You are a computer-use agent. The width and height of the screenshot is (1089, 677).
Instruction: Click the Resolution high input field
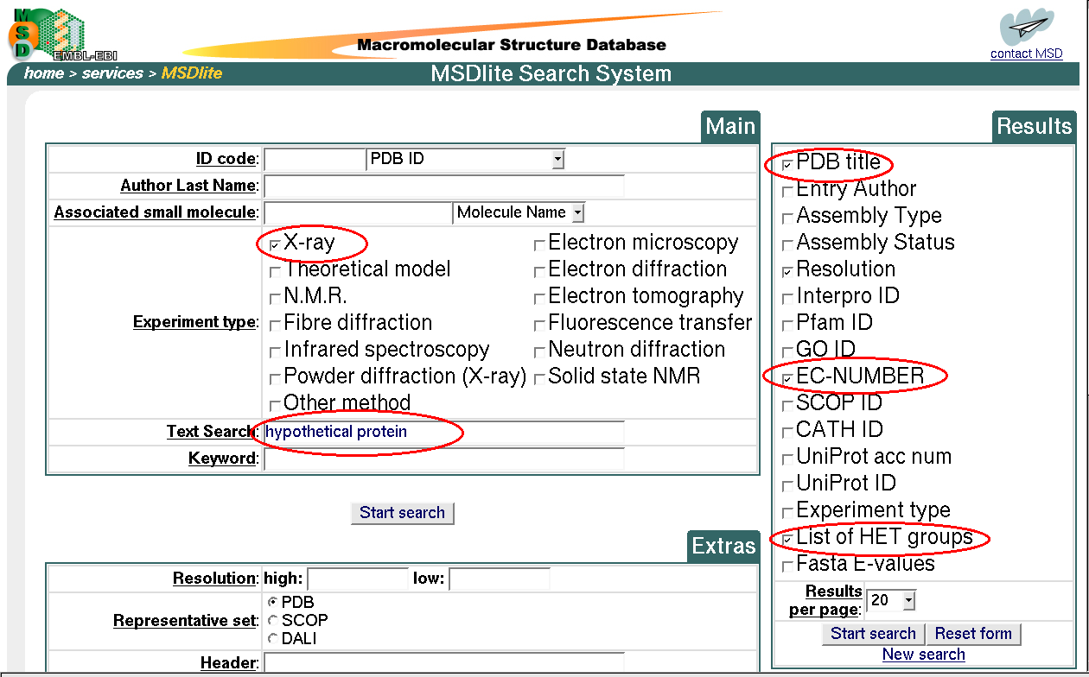(357, 579)
